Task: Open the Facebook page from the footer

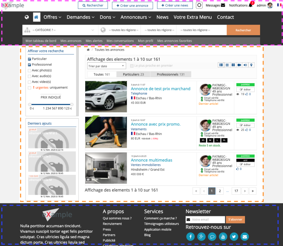Action: point(190,237)
